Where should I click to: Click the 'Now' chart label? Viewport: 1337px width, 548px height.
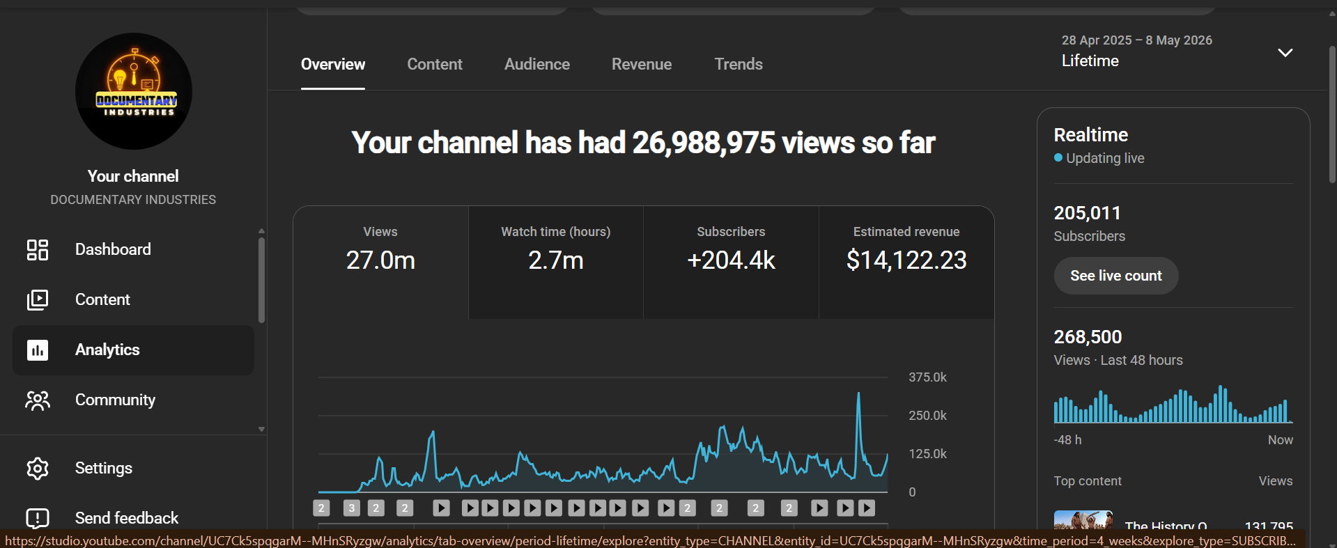click(1280, 440)
